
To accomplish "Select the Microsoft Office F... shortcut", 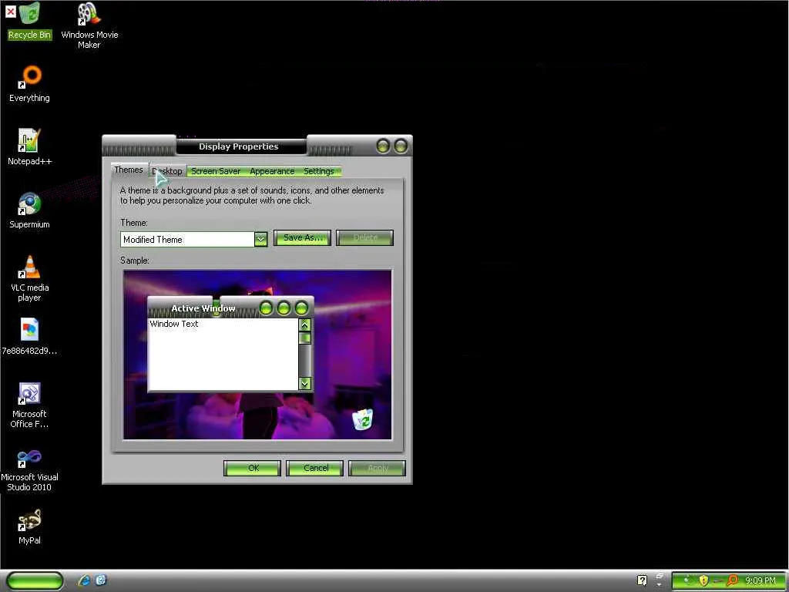I will point(30,405).
